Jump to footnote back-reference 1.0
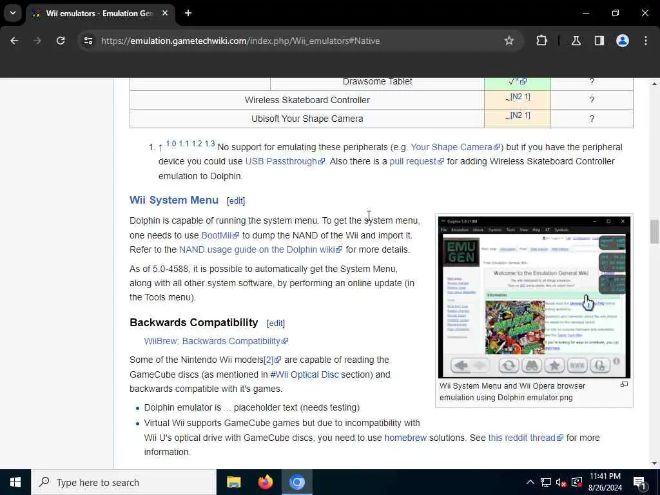Screen dimensions: 660x495 point(171,144)
